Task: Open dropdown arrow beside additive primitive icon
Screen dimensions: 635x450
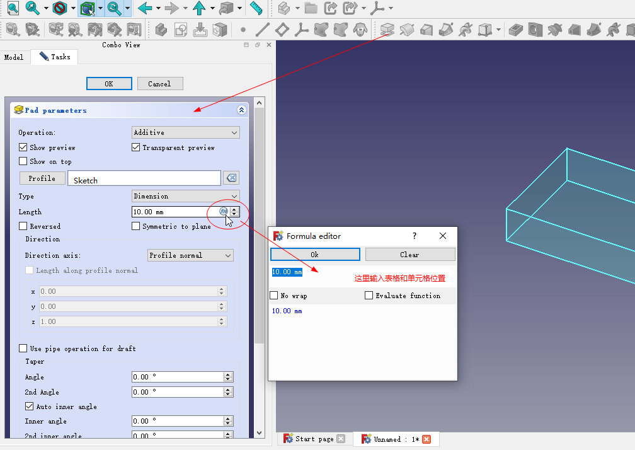Action: pyautogui.click(x=498, y=30)
